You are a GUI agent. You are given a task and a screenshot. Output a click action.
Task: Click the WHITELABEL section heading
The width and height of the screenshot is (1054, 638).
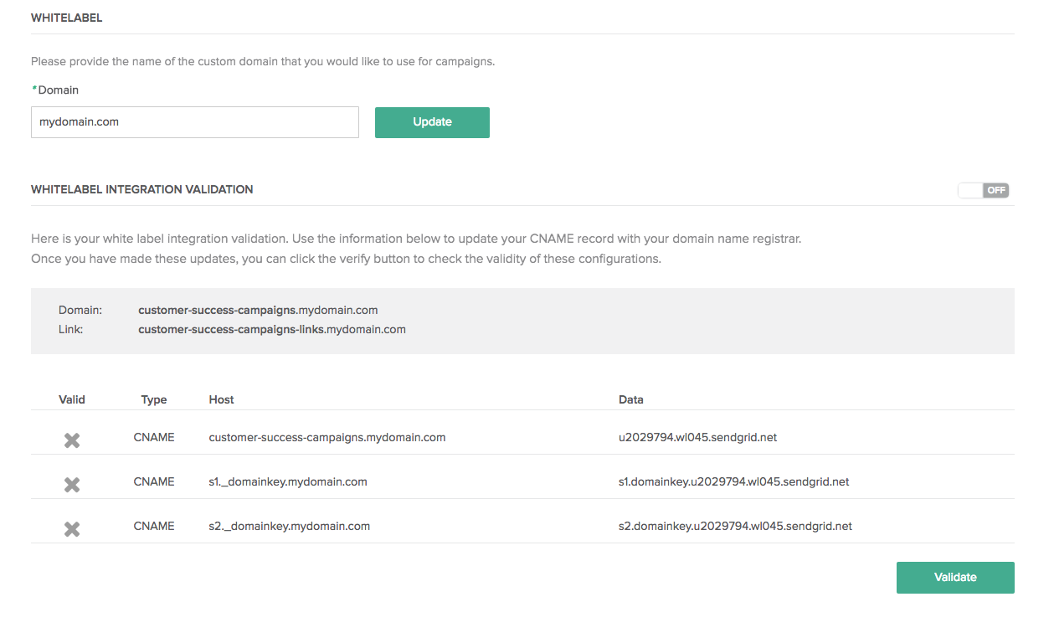click(67, 18)
